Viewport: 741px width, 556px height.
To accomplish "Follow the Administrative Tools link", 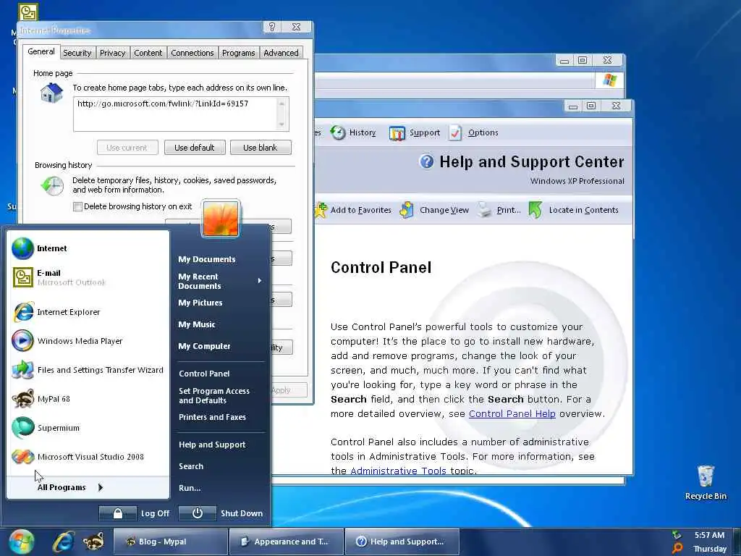I will (x=398, y=471).
